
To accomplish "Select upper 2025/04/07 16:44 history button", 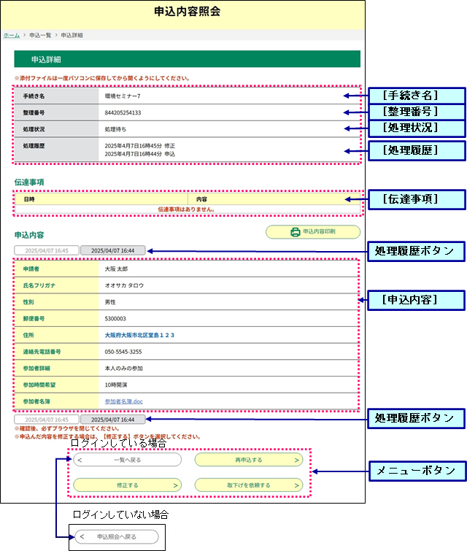I will [x=112, y=250].
